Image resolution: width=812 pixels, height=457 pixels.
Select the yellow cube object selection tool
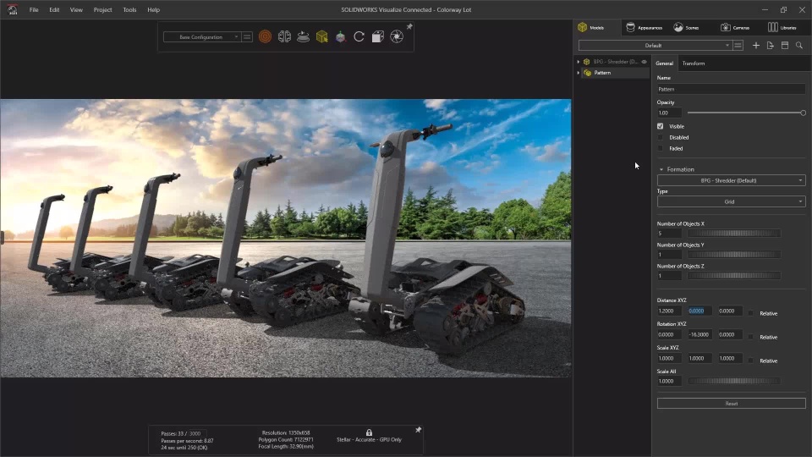pyautogui.click(x=321, y=37)
